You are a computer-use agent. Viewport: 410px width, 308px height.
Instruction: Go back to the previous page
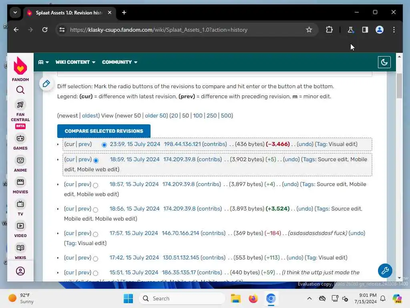[16, 30]
